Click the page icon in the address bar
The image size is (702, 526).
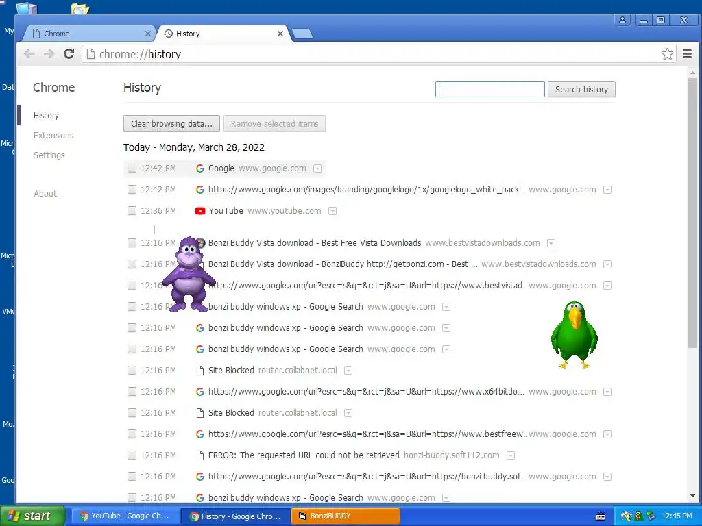click(x=90, y=54)
